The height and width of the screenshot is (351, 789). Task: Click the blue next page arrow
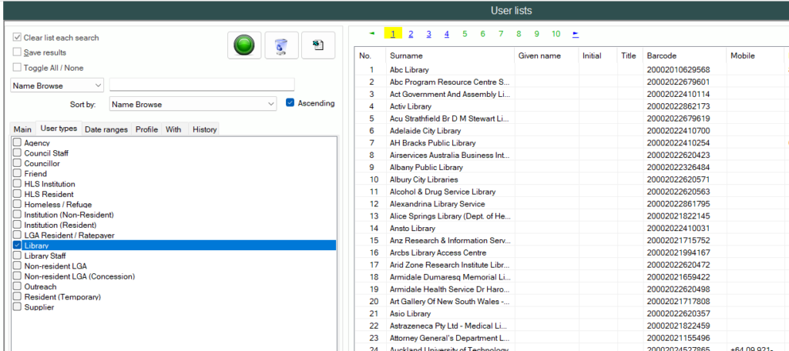(576, 34)
